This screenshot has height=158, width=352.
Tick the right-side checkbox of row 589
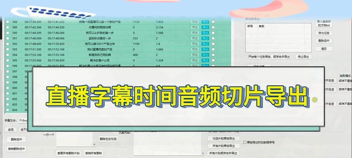213,27
